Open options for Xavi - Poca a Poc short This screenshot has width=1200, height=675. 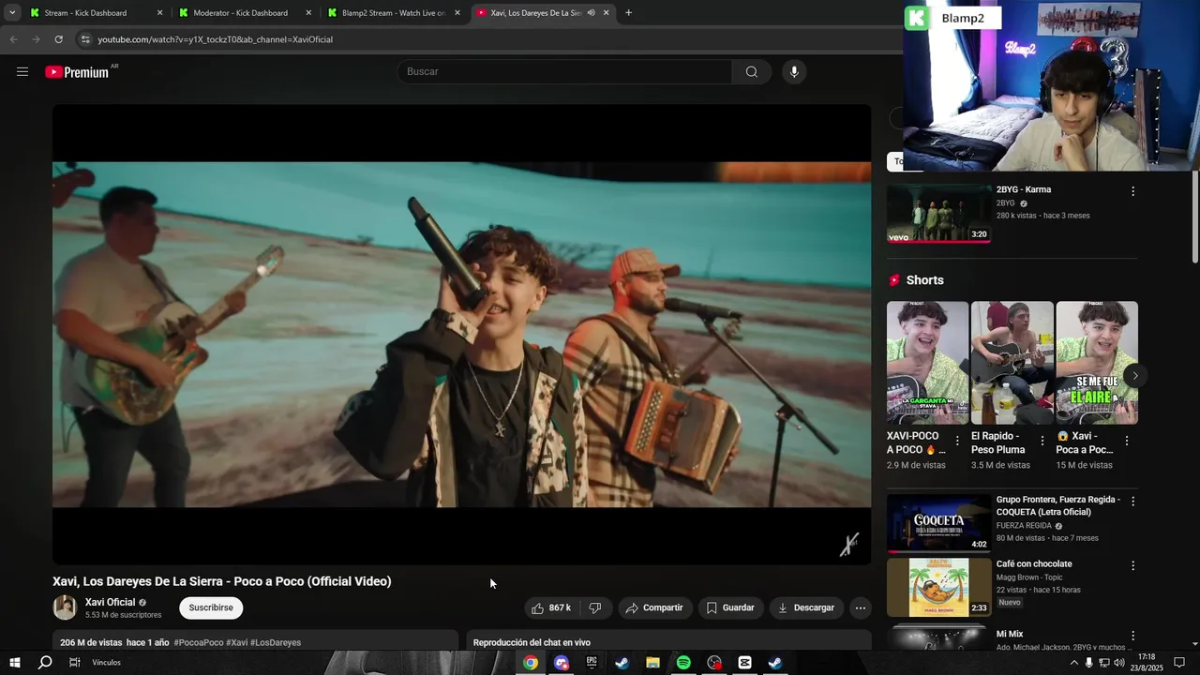point(1127,441)
